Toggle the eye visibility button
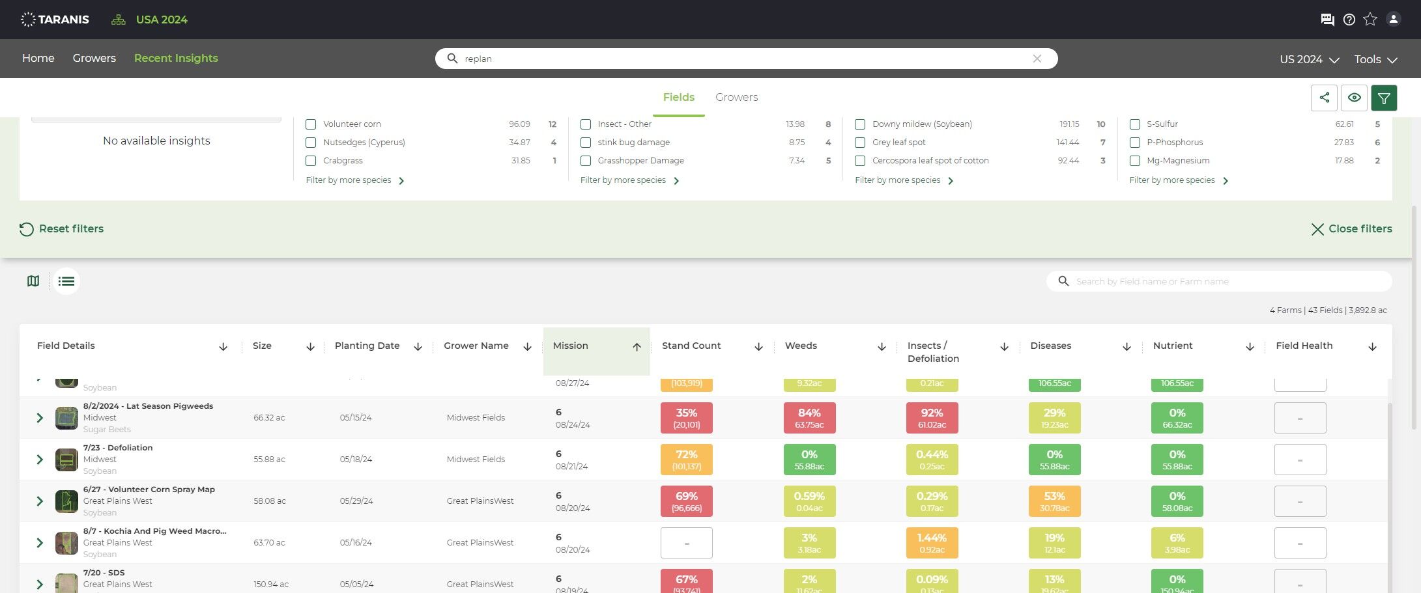 tap(1354, 98)
